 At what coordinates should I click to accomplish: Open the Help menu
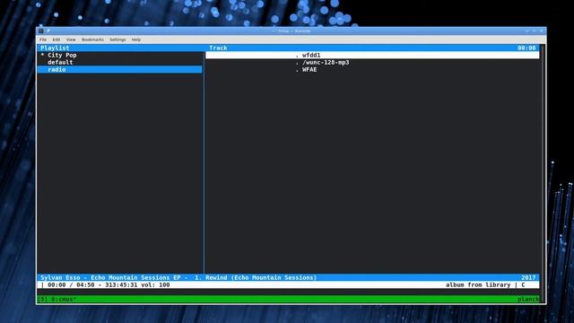136,39
